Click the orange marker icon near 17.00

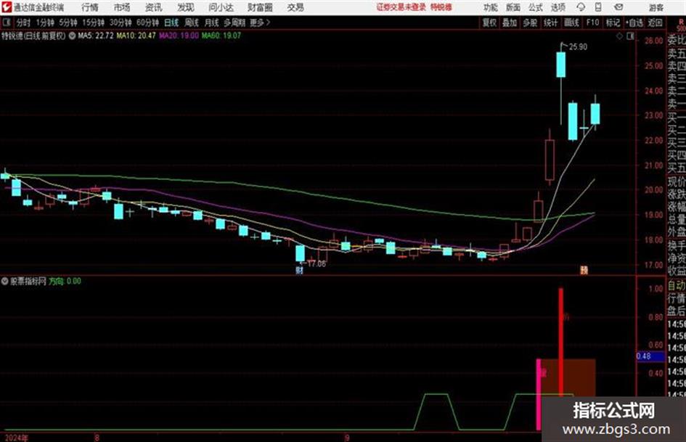pyautogui.click(x=584, y=270)
